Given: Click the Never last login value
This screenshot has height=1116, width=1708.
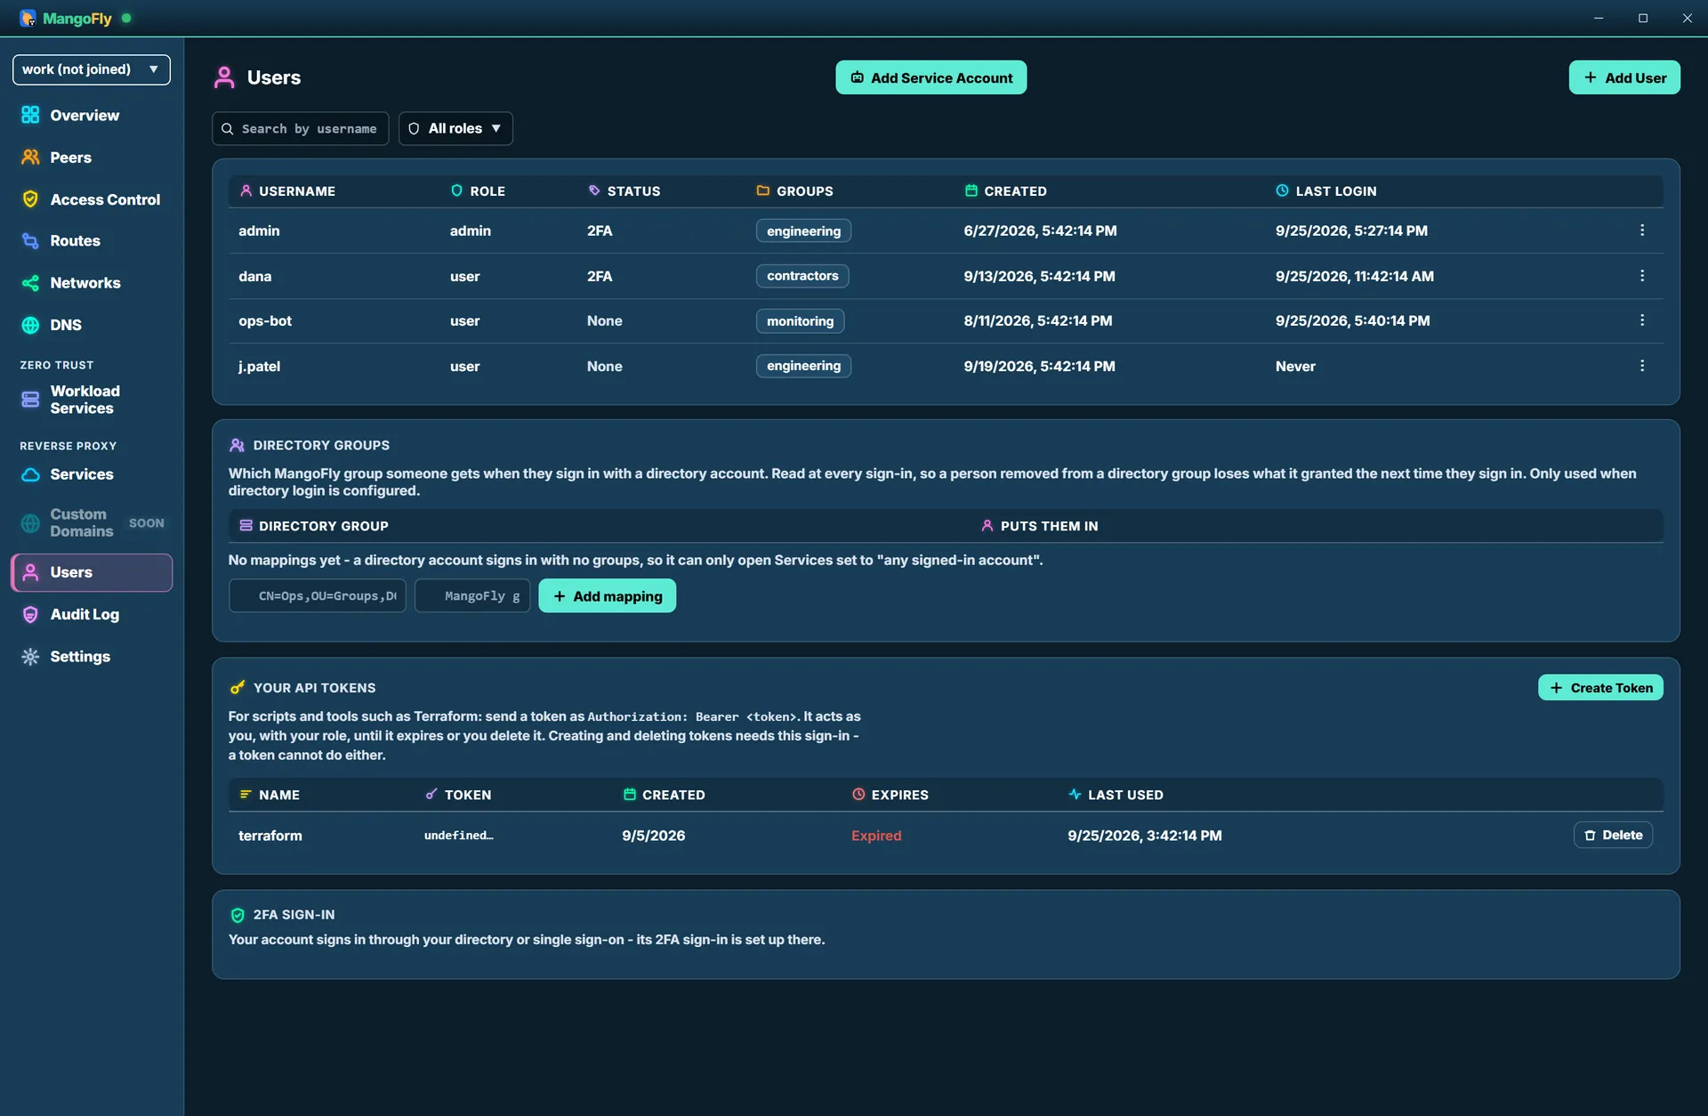Looking at the screenshot, I should [x=1295, y=366].
